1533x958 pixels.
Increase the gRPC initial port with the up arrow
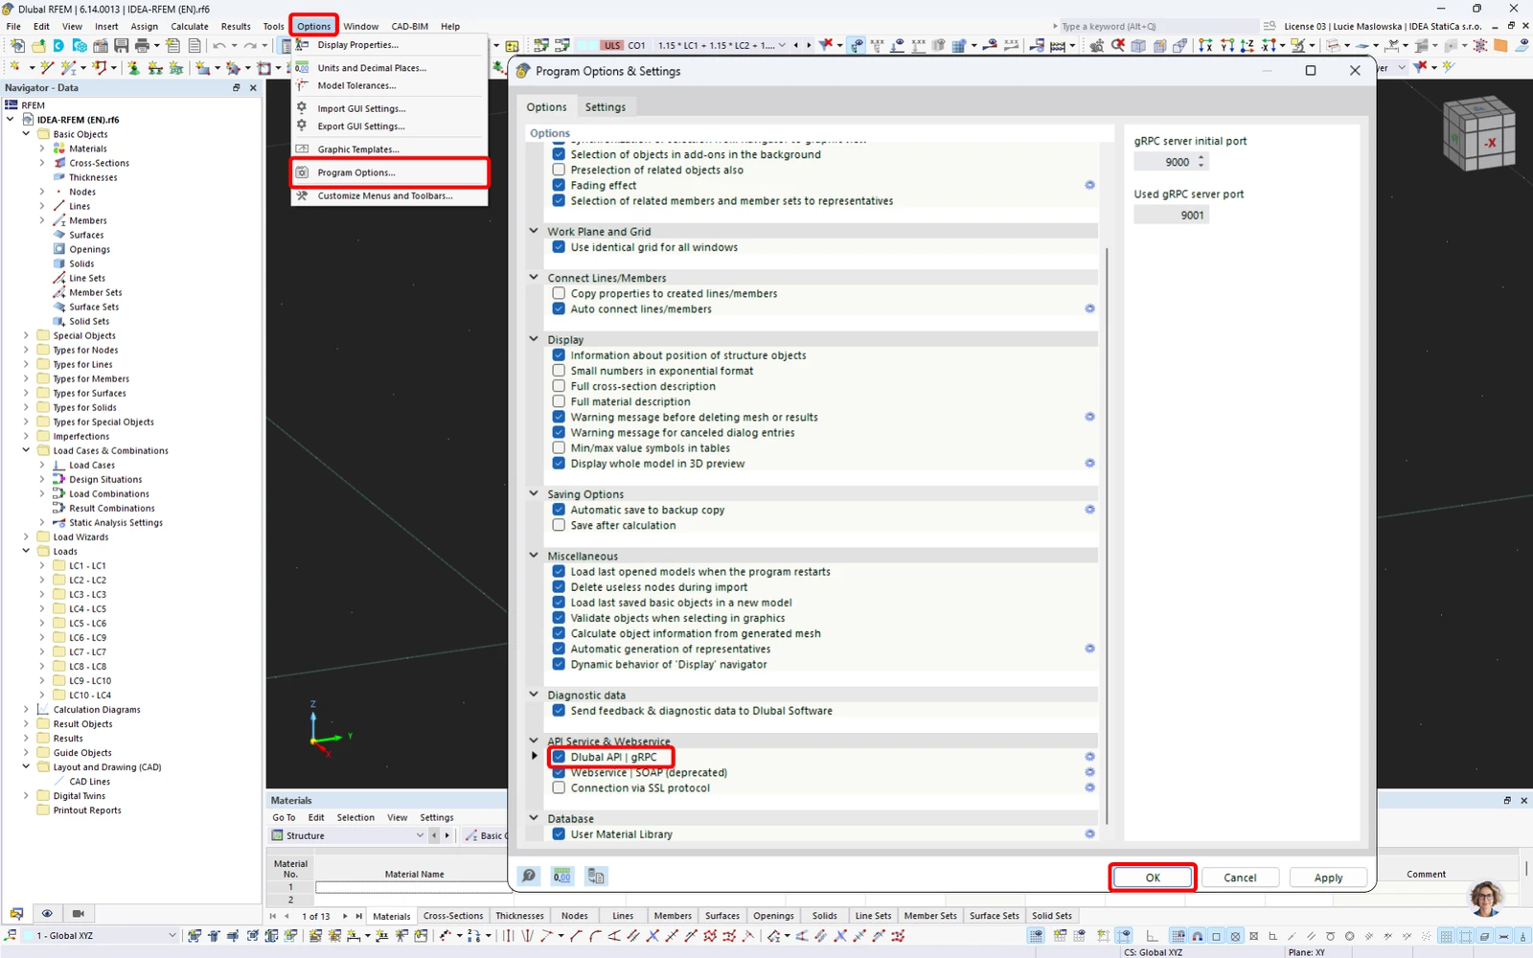point(1201,158)
